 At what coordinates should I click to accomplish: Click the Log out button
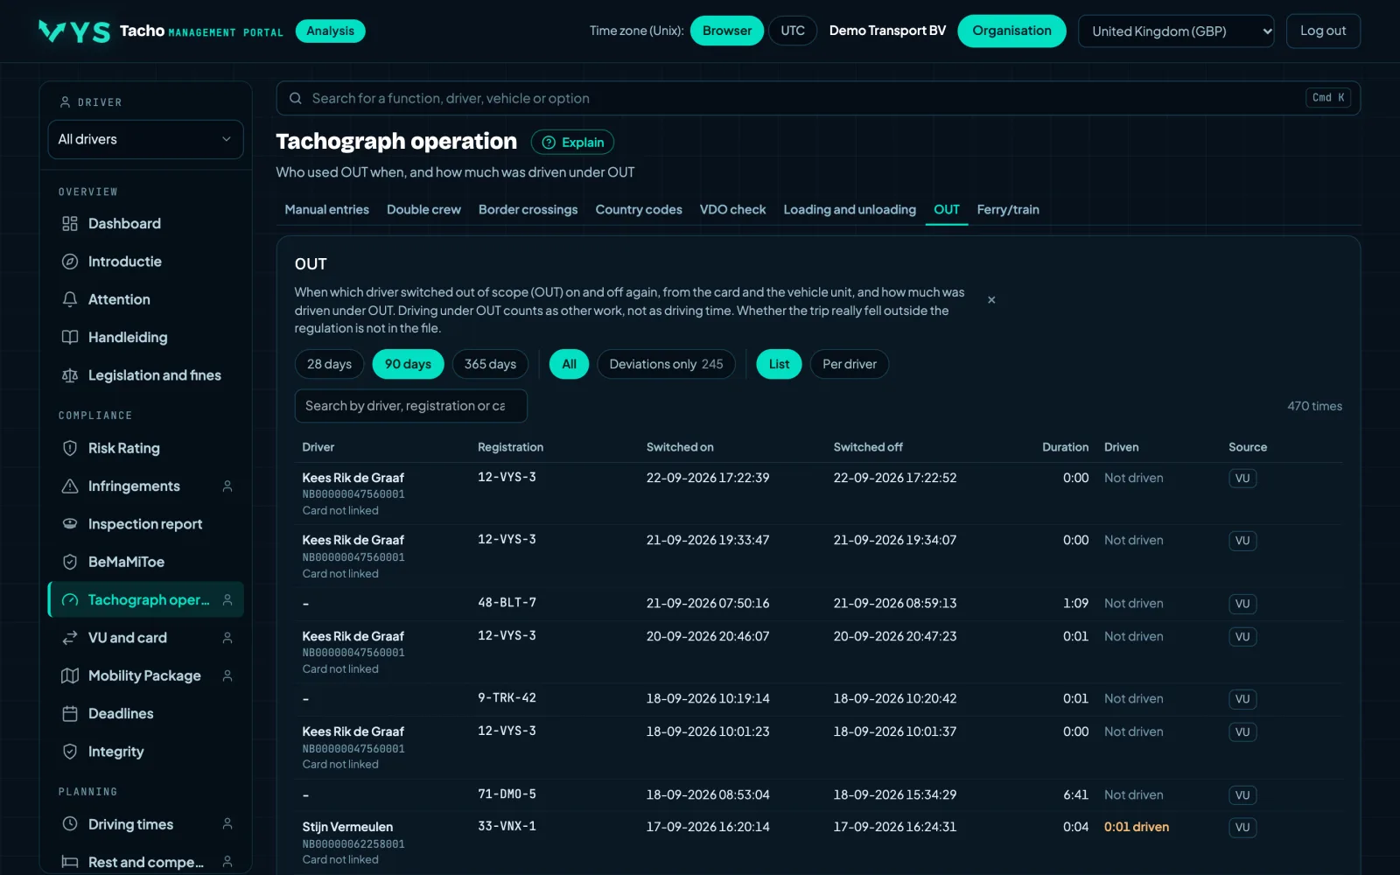tap(1323, 31)
